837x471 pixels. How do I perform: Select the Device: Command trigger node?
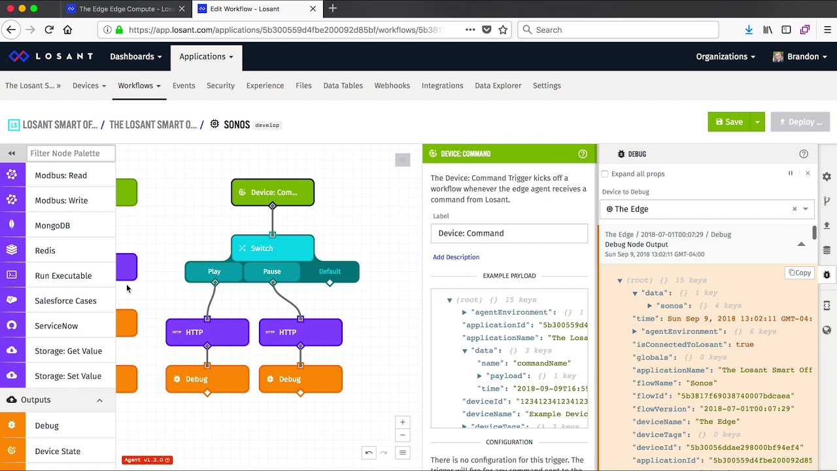[273, 192]
